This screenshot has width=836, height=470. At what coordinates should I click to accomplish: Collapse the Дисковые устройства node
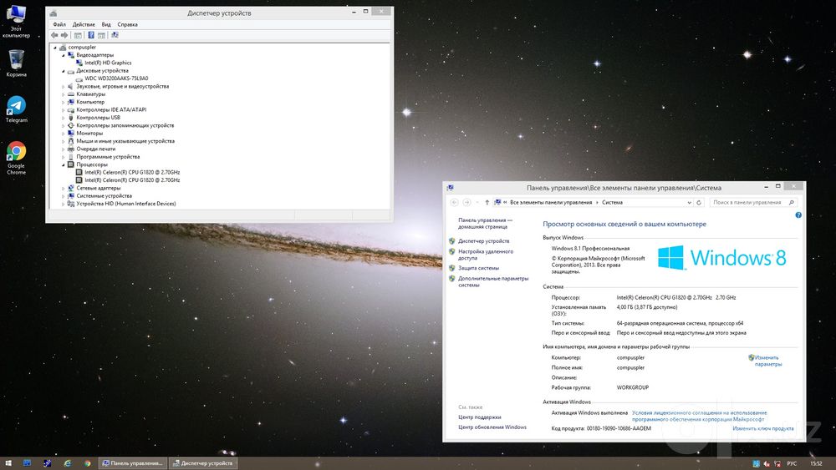pos(63,71)
